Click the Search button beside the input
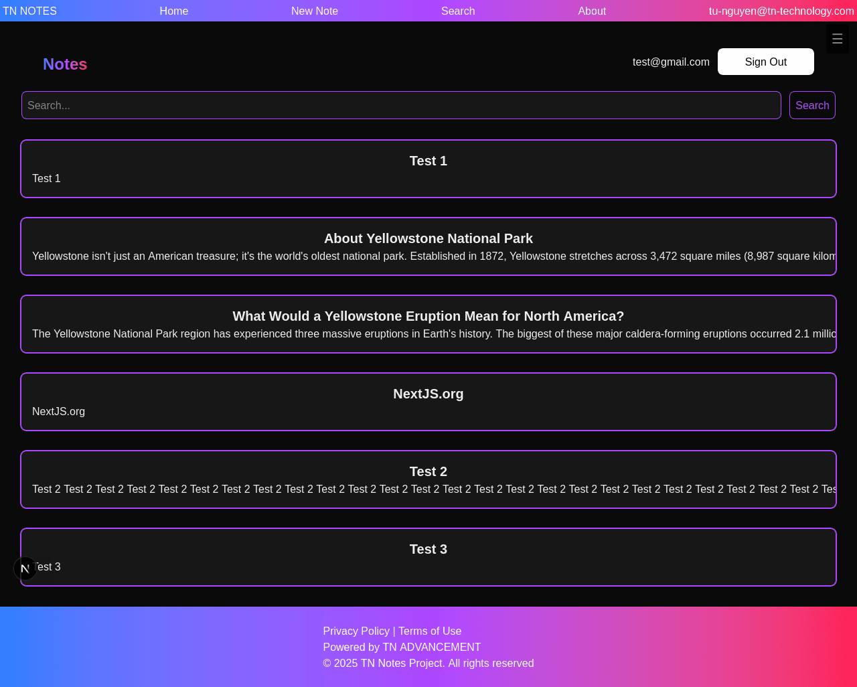The width and height of the screenshot is (857, 687). coord(812,105)
